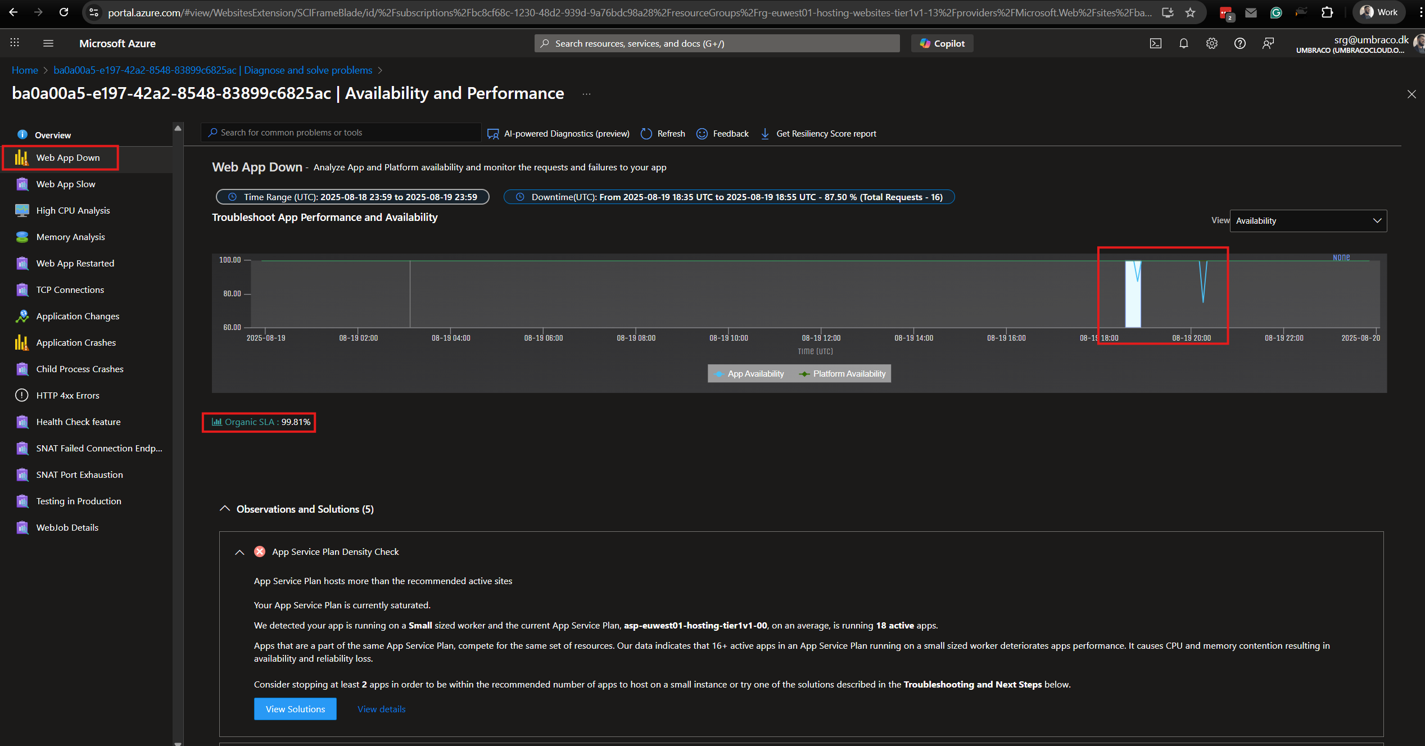This screenshot has width=1425, height=746.
Task: Click the None link on chart
Action: coord(1341,257)
